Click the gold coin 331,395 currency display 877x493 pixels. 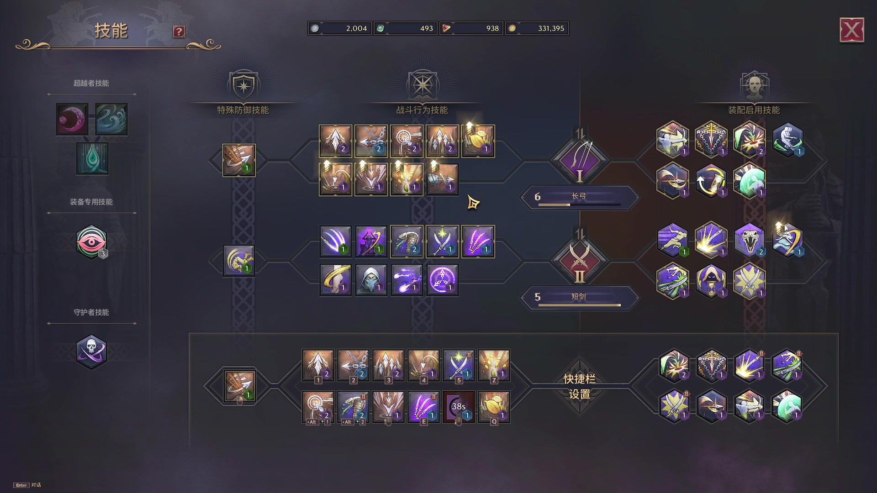click(537, 28)
